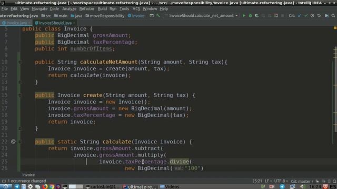Open the LF line separator selector
The height and width of the screenshot is (189, 337).
(x=268, y=181)
